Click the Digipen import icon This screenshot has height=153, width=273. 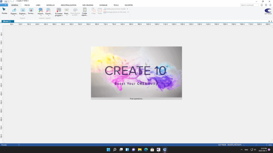click(14, 10)
